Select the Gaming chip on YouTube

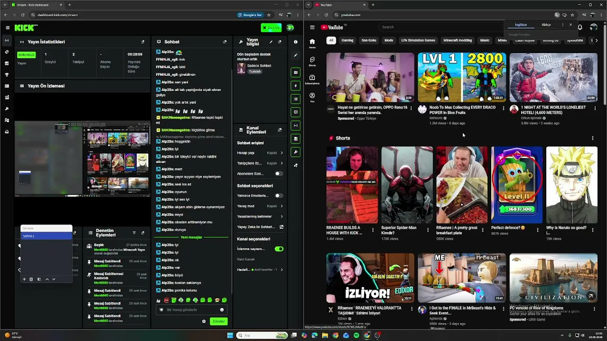coord(348,40)
